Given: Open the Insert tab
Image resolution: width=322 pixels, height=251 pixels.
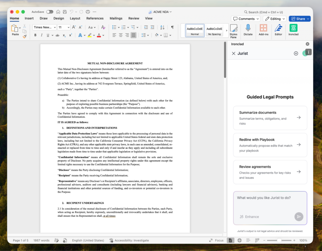Looking at the screenshot, I should tap(29, 18).
